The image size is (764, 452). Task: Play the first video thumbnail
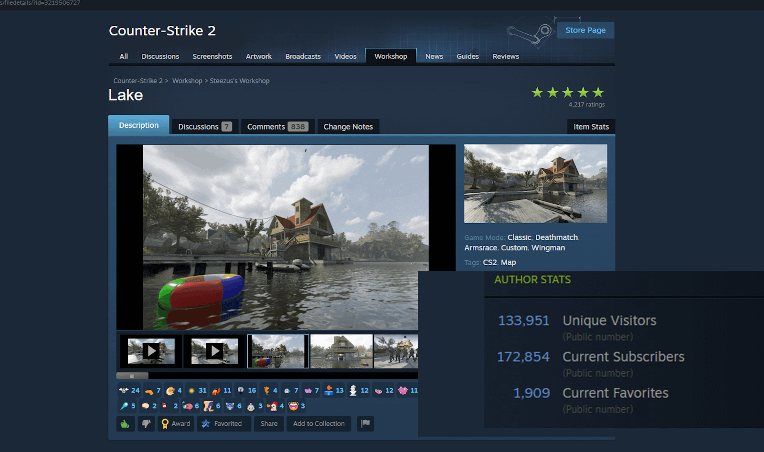coord(151,351)
